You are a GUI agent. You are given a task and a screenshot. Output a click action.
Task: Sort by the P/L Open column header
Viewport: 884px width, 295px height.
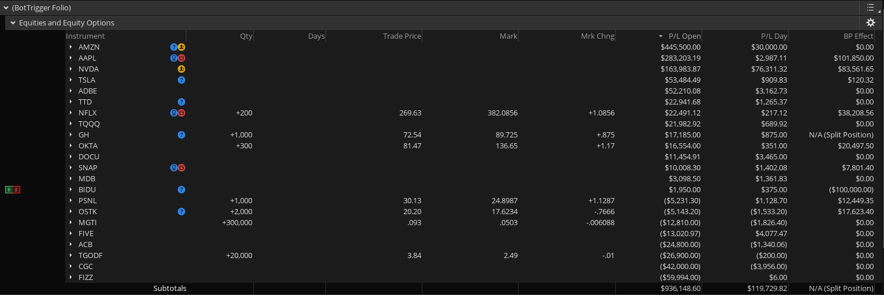click(x=684, y=36)
